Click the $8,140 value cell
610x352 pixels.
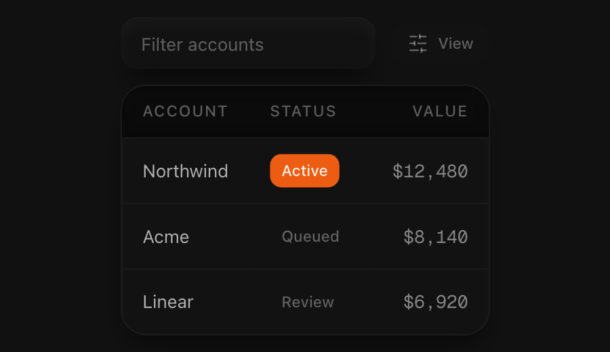click(435, 237)
